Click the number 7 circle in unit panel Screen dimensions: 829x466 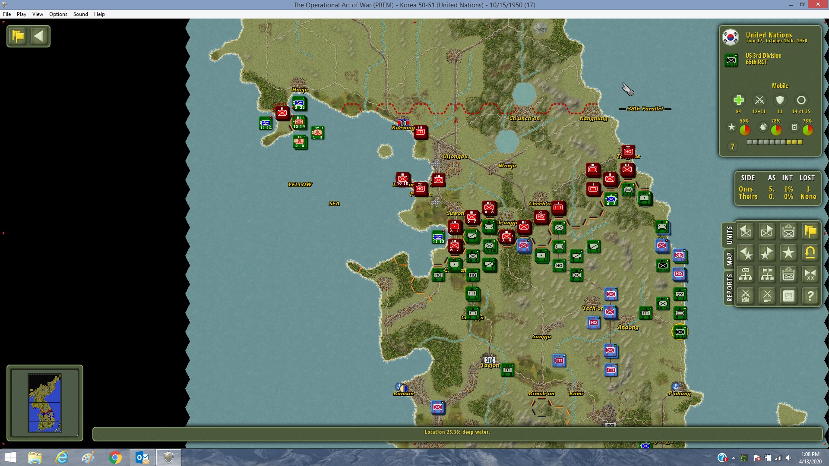click(x=732, y=147)
